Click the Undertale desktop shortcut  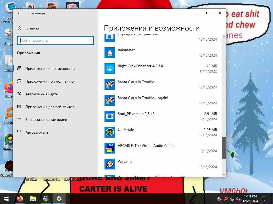[x=8, y=142]
